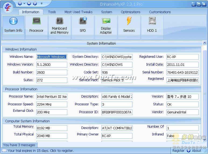Open the SE application logo menu
The width and height of the screenshot is (208, 154).
click(x=8, y=7)
